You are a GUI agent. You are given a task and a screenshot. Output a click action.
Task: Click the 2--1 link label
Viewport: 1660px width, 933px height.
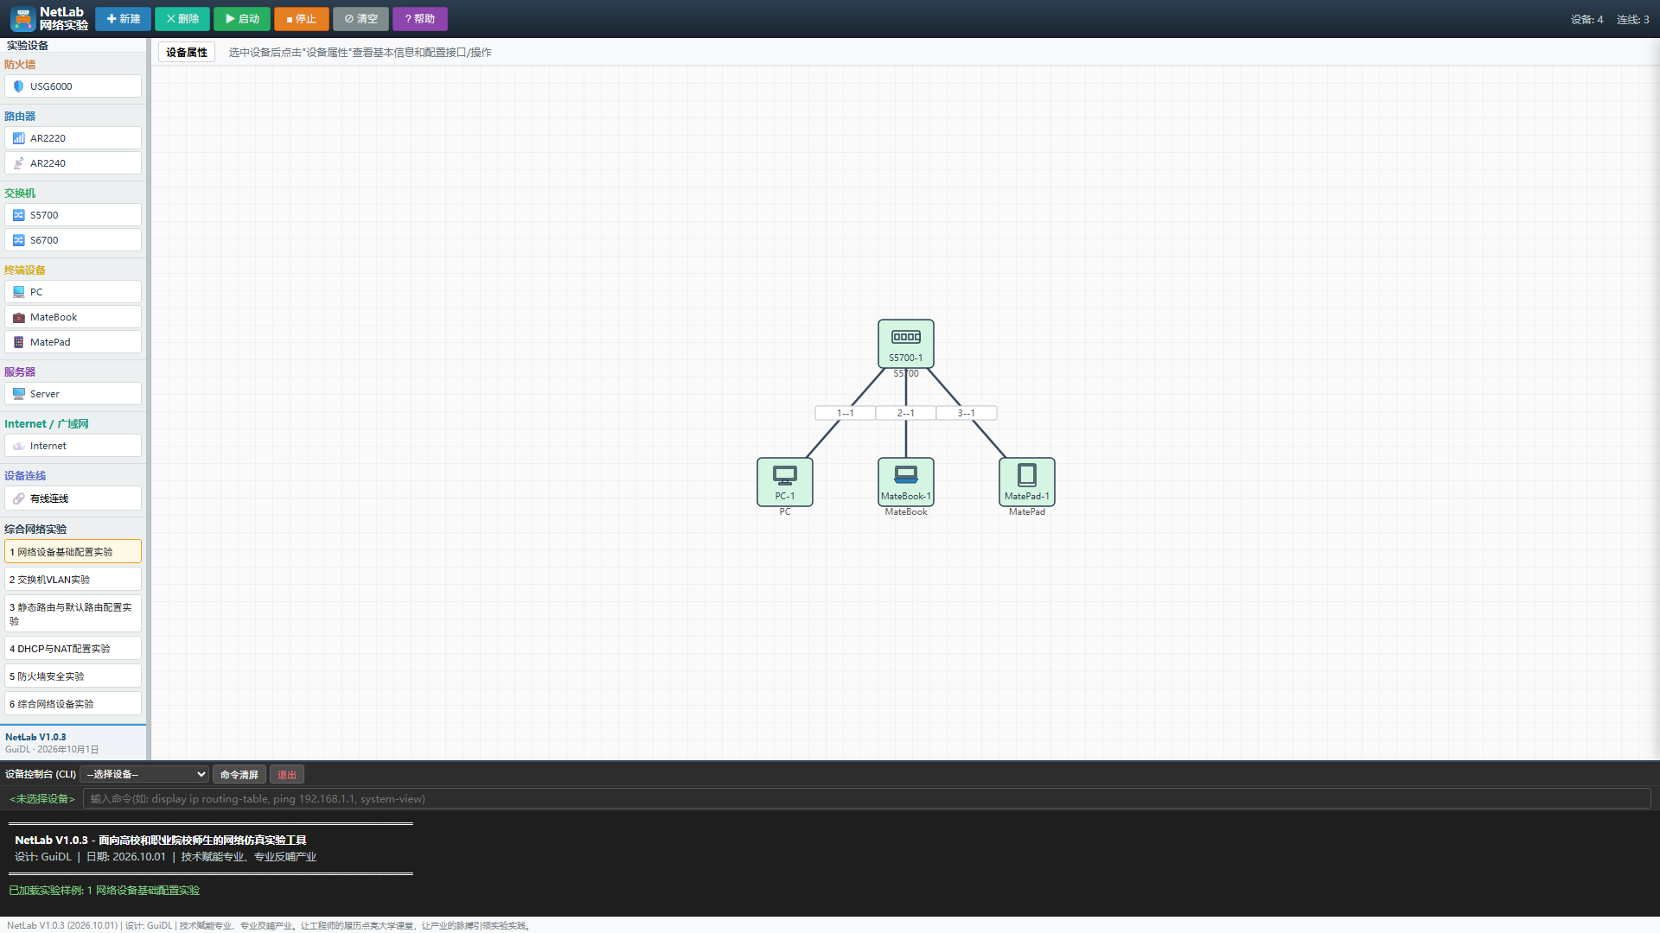(906, 413)
